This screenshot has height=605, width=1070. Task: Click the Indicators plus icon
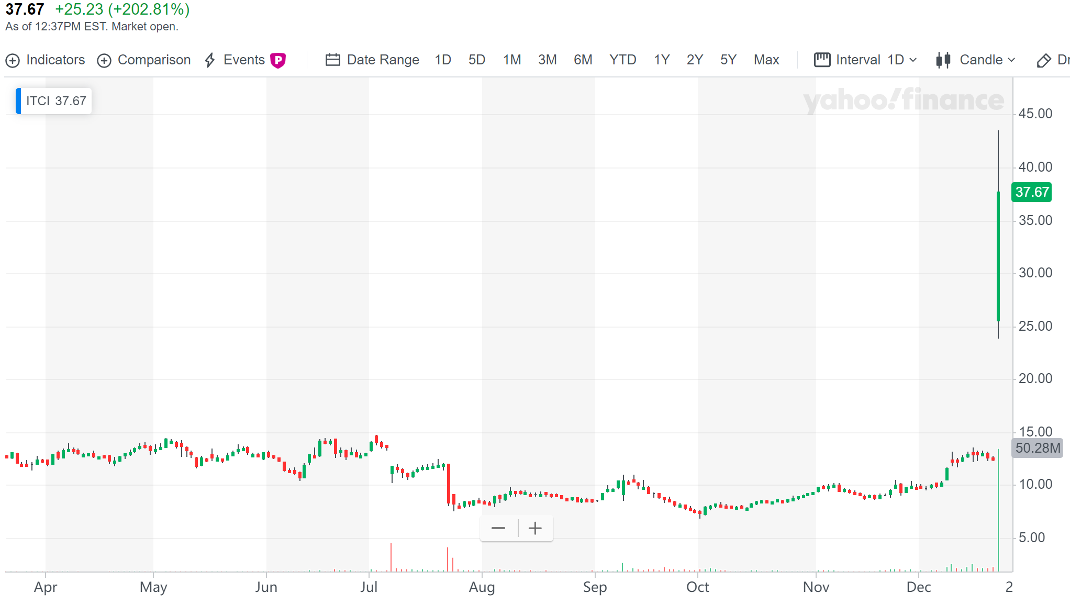[13, 61]
